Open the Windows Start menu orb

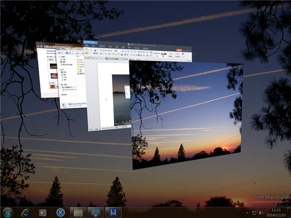click(8, 213)
